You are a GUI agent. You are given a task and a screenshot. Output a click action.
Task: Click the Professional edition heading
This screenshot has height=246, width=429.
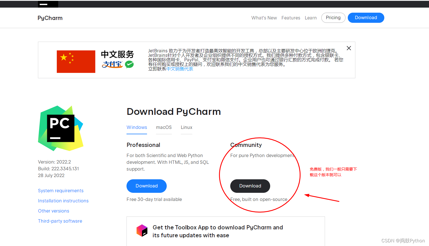tap(143, 145)
